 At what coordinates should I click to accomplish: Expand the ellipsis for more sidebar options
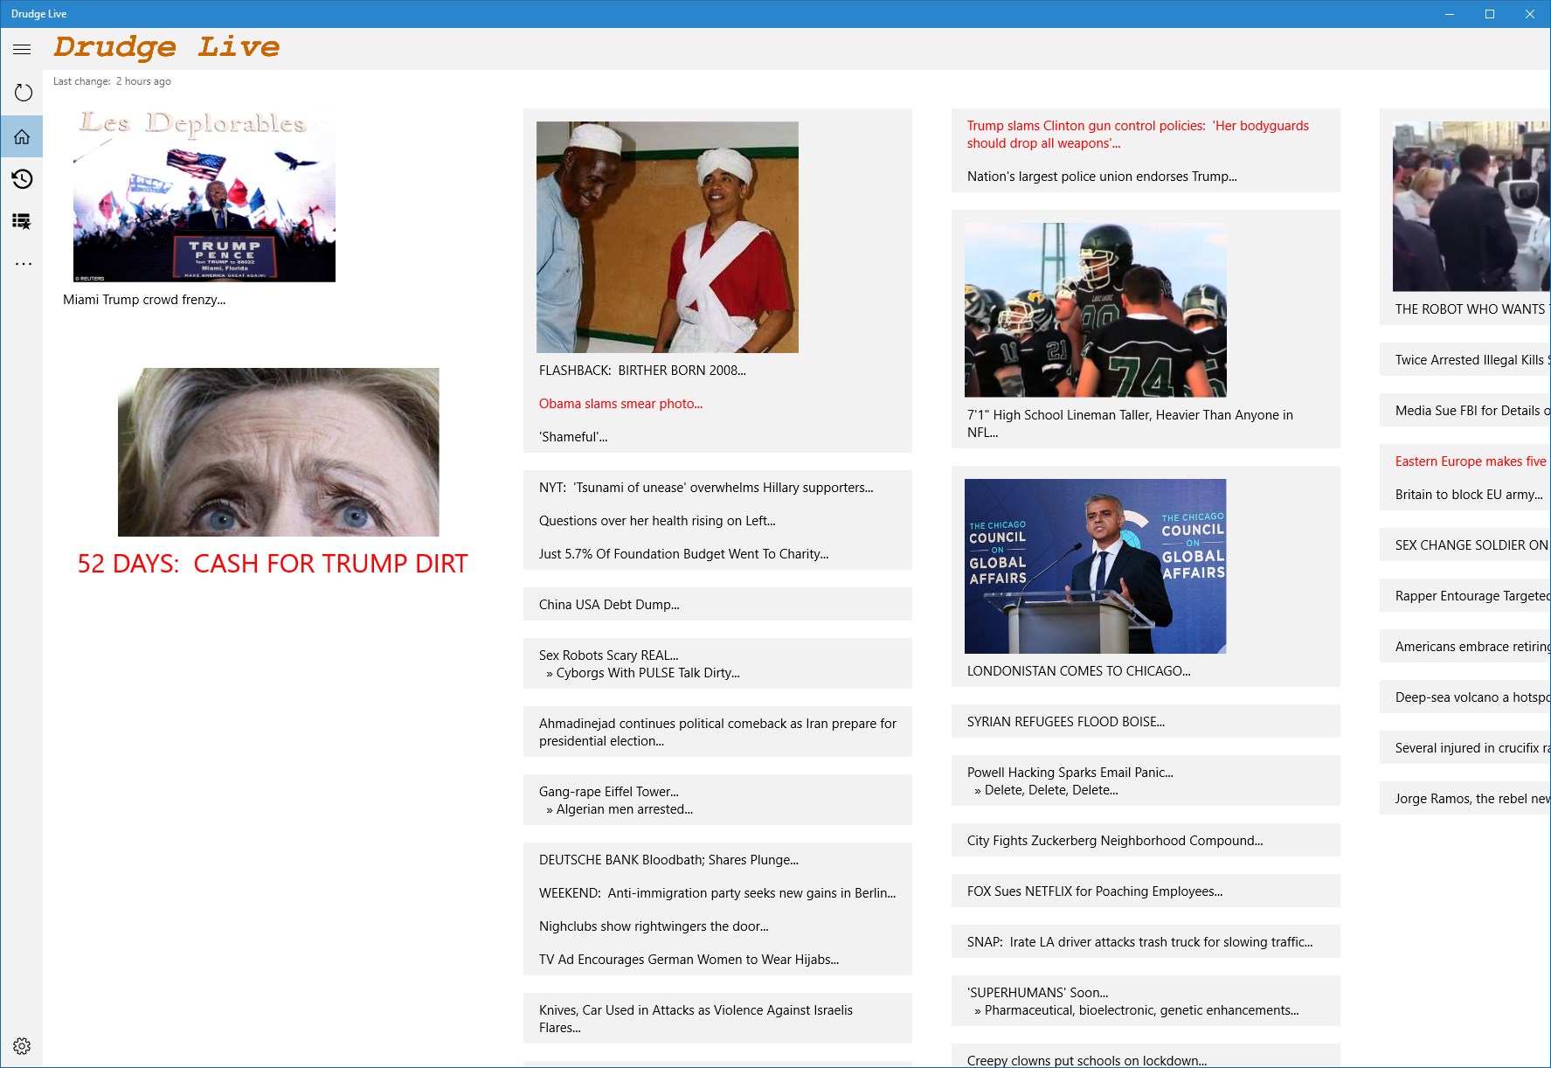(24, 263)
